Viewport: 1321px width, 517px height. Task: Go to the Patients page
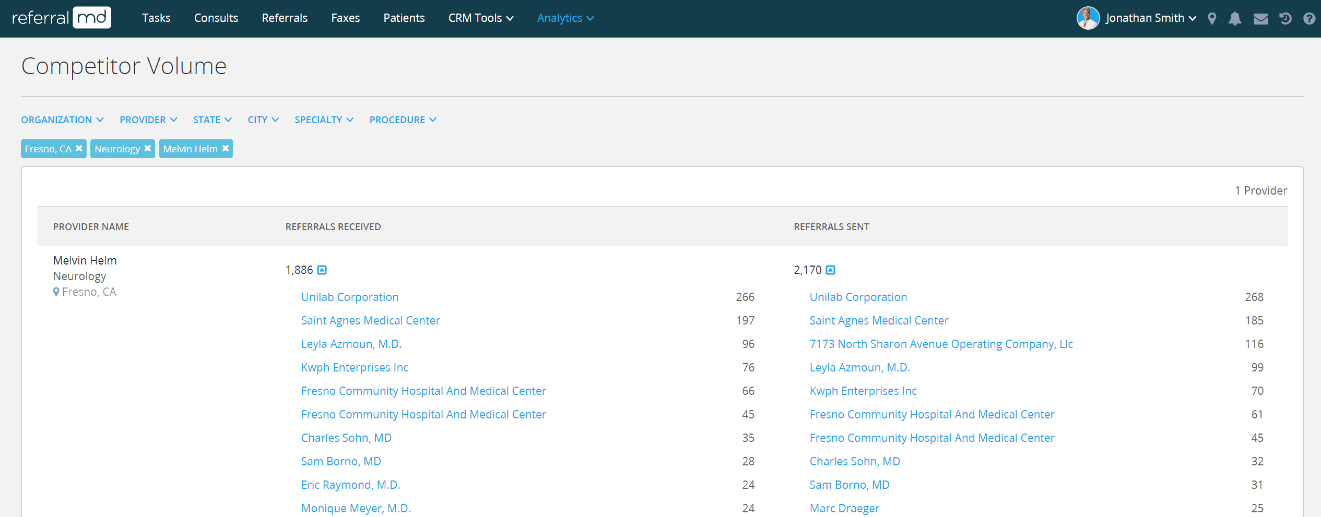pos(404,18)
